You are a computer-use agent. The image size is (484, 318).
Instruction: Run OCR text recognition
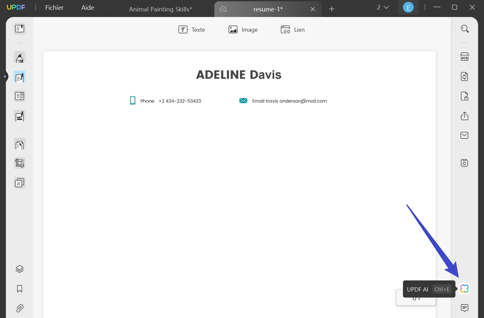[464, 57]
